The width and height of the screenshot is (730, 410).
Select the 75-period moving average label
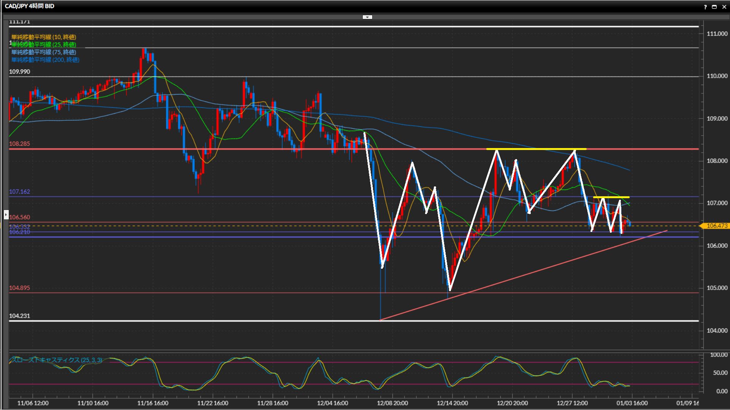[44, 52]
